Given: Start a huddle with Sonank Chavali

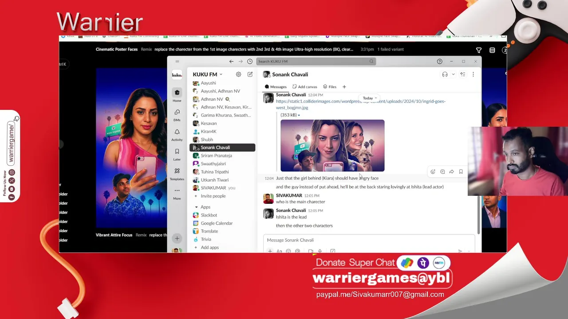Looking at the screenshot, I should [445, 74].
